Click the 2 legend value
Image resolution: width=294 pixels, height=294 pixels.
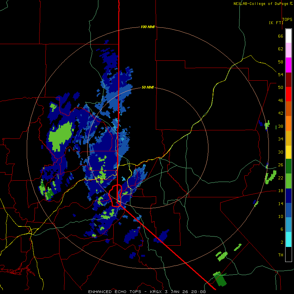pyautogui.click(x=282, y=242)
